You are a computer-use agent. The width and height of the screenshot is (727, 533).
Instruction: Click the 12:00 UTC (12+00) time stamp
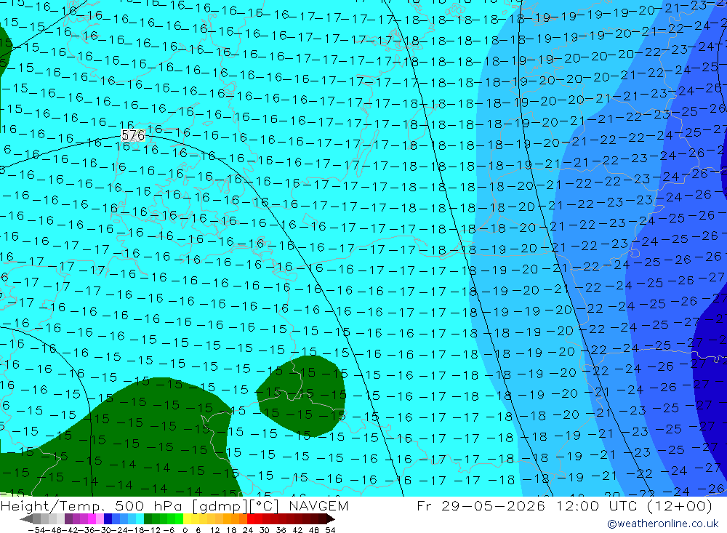(x=634, y=505)
